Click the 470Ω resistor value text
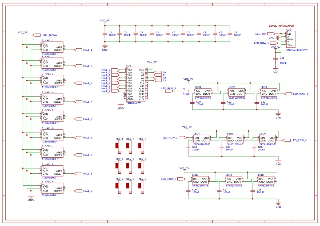 point(186,94)
